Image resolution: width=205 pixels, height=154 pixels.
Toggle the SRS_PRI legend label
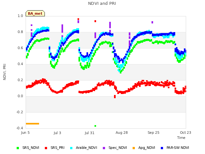pyautogui.click(x=58, y=148)
